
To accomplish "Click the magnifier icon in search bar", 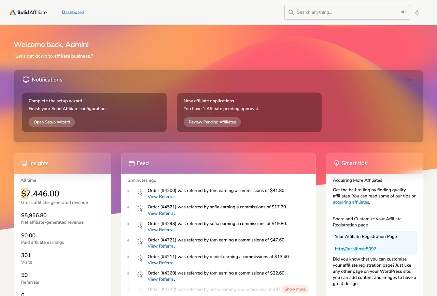I will point(291,12).
